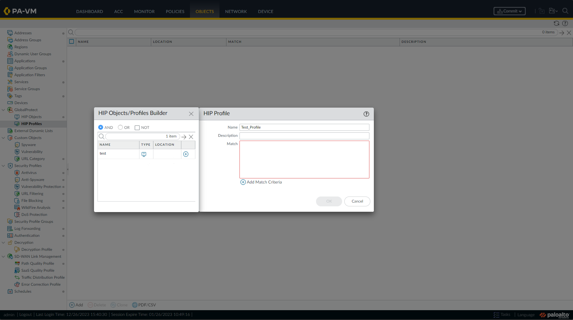Open the DASHBOARD tab
The width and height of the screenshot is (573, 320).
(x=90, y=11)
